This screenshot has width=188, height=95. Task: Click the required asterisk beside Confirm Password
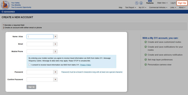point(55,79)
